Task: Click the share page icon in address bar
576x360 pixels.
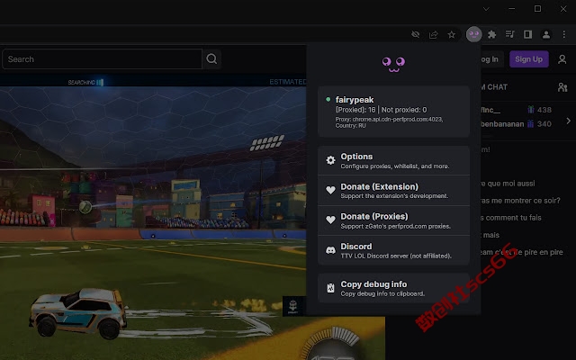Action: [x=434, y=34]
